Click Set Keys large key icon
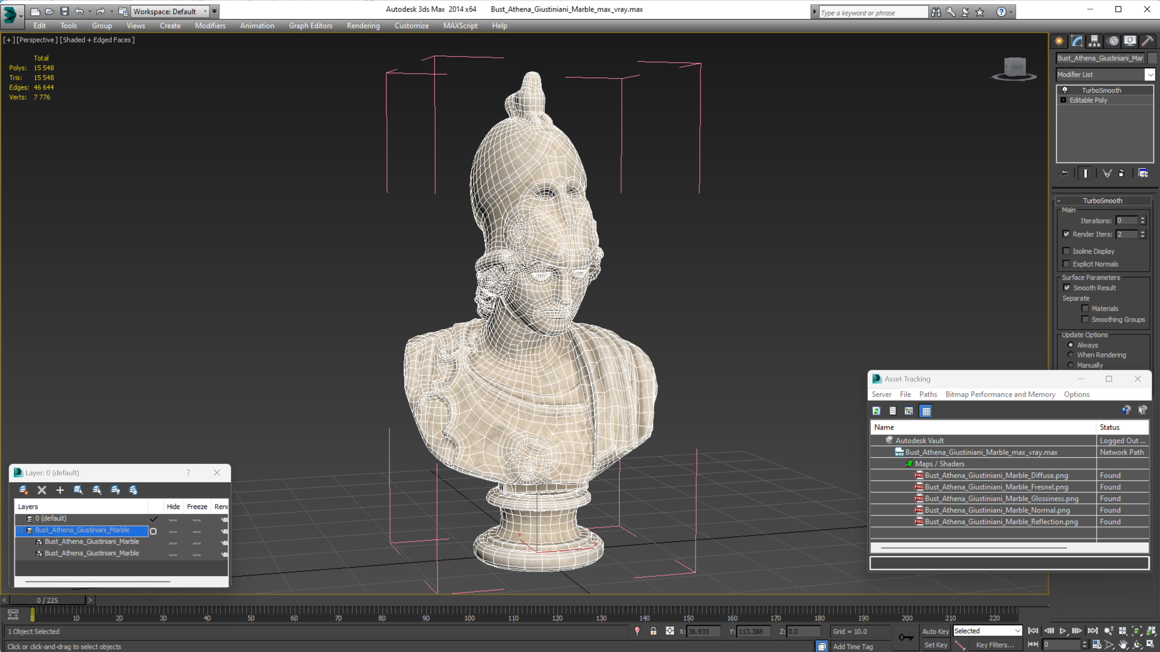This screenshot has height=652, width=1160. 905,637
